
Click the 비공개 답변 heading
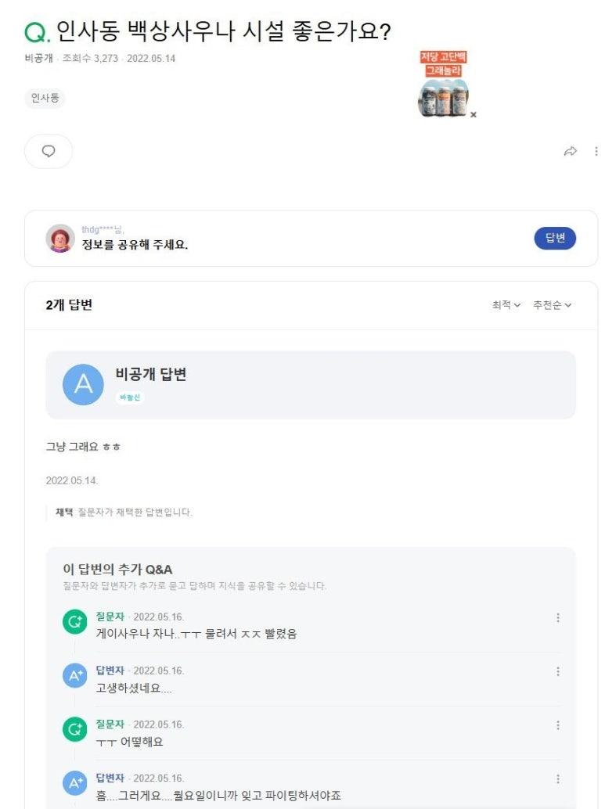151,375
